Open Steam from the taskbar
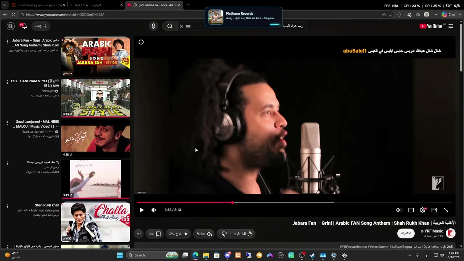This screenshot has height=261, width=464. [x=312, y=255]
